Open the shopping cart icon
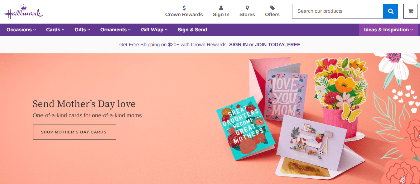This screenshot has height=184, width=420. click(x=411, y=11)
